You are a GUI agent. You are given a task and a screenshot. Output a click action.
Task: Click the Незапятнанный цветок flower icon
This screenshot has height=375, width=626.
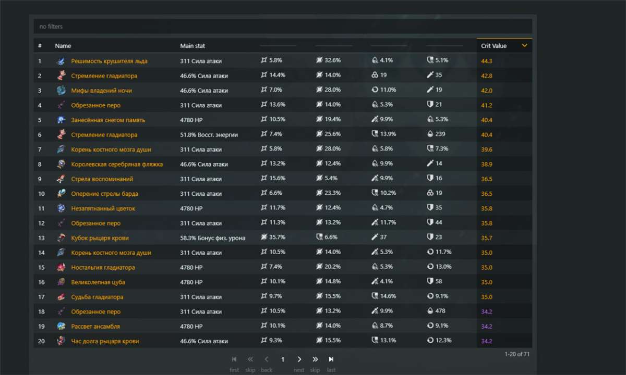pos(61,208)
